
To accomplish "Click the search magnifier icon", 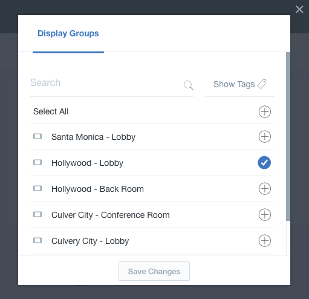I will coord(189,85).
